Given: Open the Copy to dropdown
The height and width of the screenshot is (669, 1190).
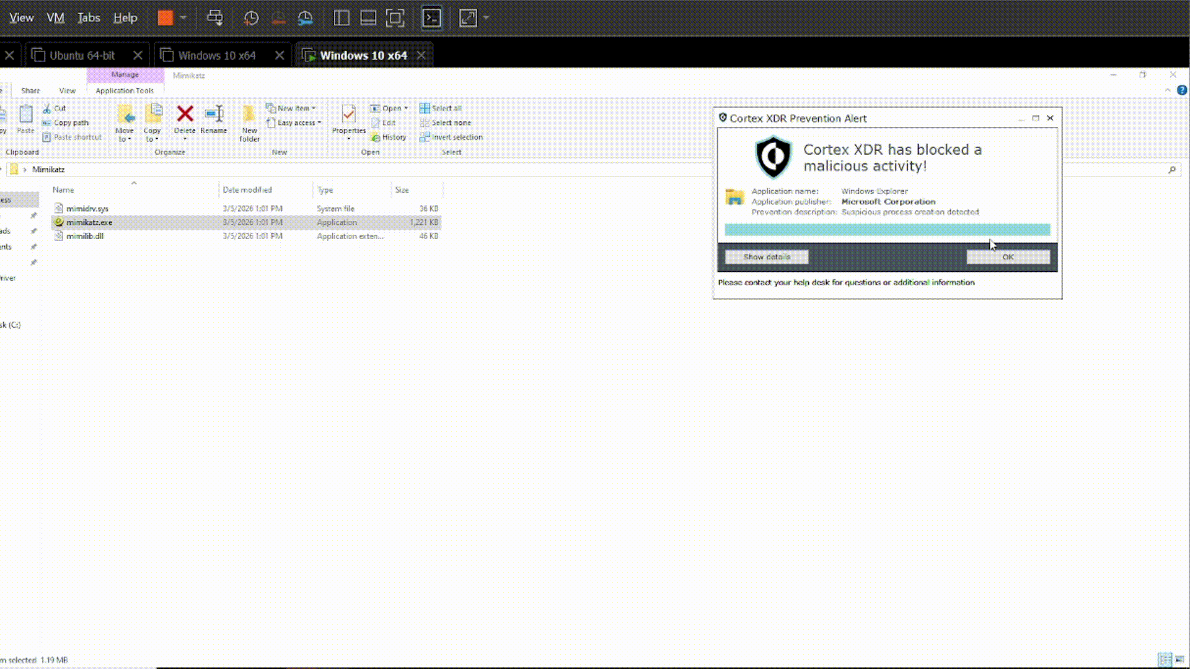Looking at the screenshot, I should click(152, 123).
